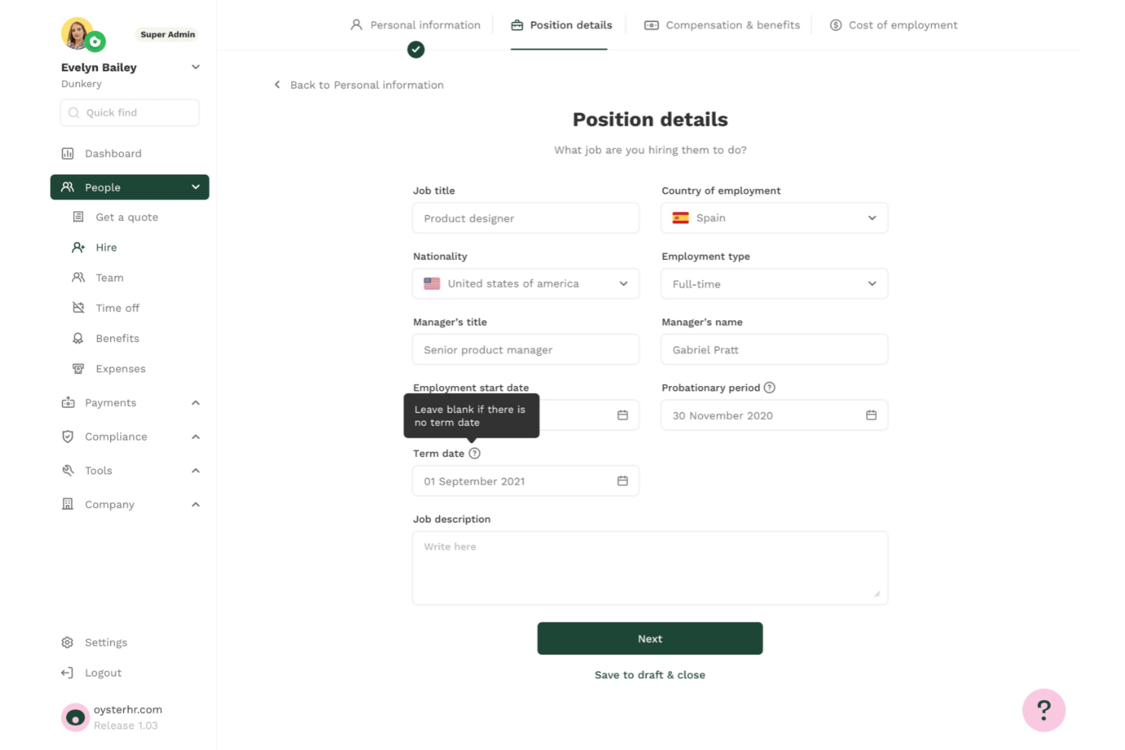This screenshot has width=1125, height=750.
Task: Expand the account menu chevron beside Evelyn Bailey
Action: tap(195, 67)
